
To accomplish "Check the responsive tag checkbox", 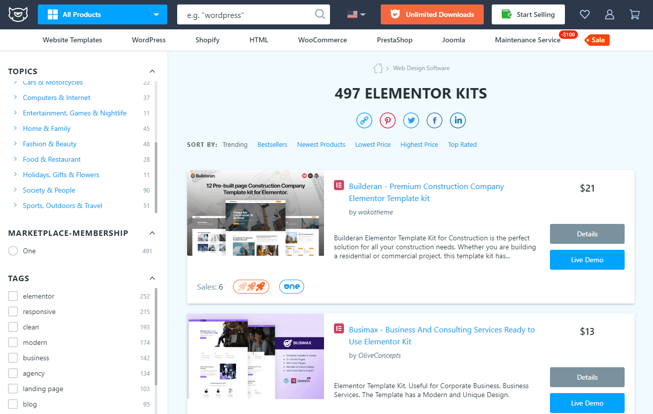I will click(x=13, y=311).
